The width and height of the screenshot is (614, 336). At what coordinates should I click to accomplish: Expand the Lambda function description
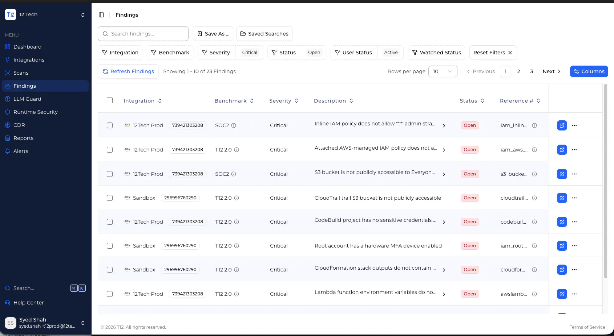(444, 294)
